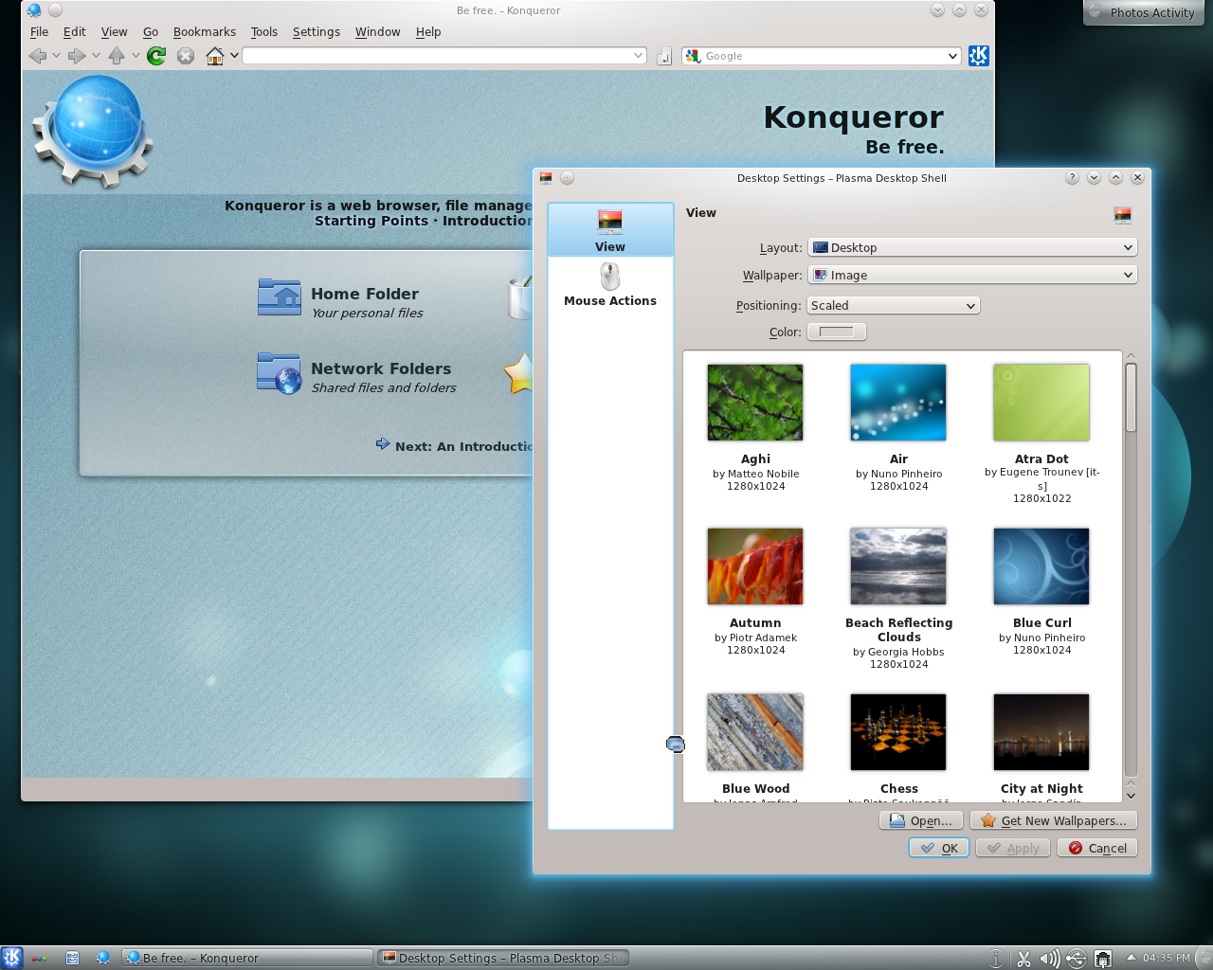
Task: Click the wallpaper list scroll down arrow
Action: pyautogui.click(x=1131, y=795)
